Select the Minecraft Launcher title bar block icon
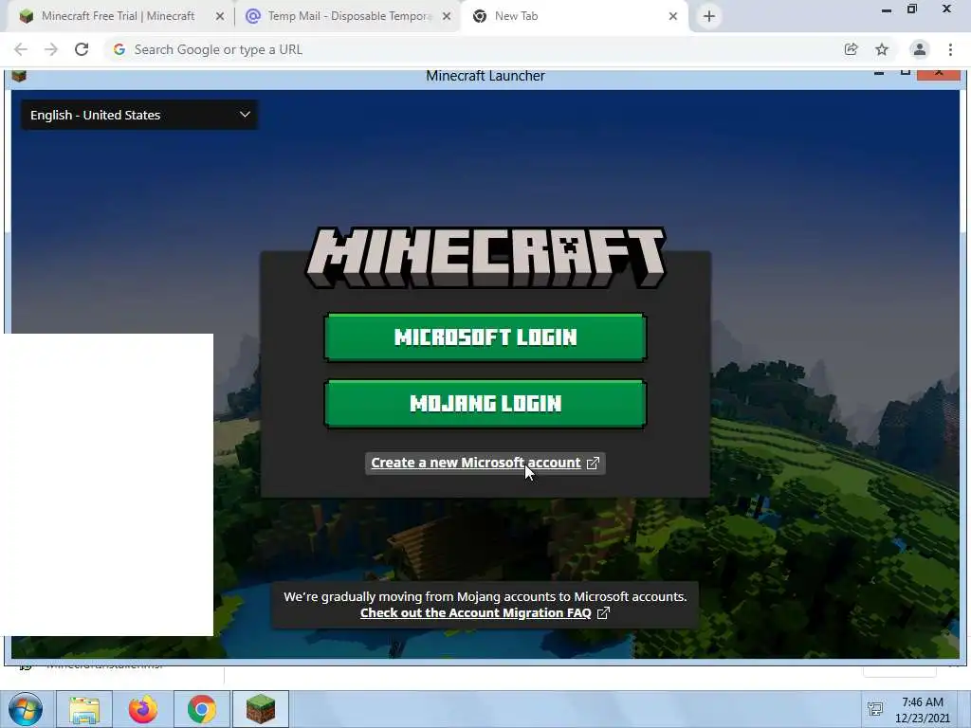Screen dimensions: 971x728 (x=19, y=76)
